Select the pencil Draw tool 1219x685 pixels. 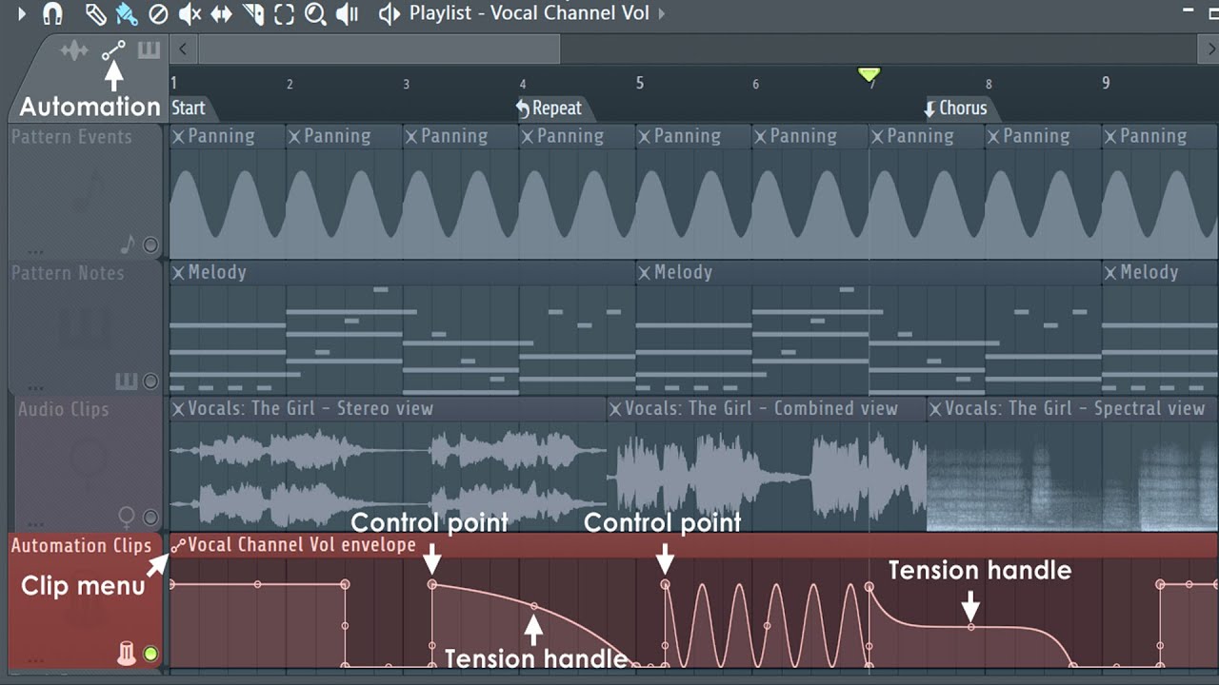(95, 13)
